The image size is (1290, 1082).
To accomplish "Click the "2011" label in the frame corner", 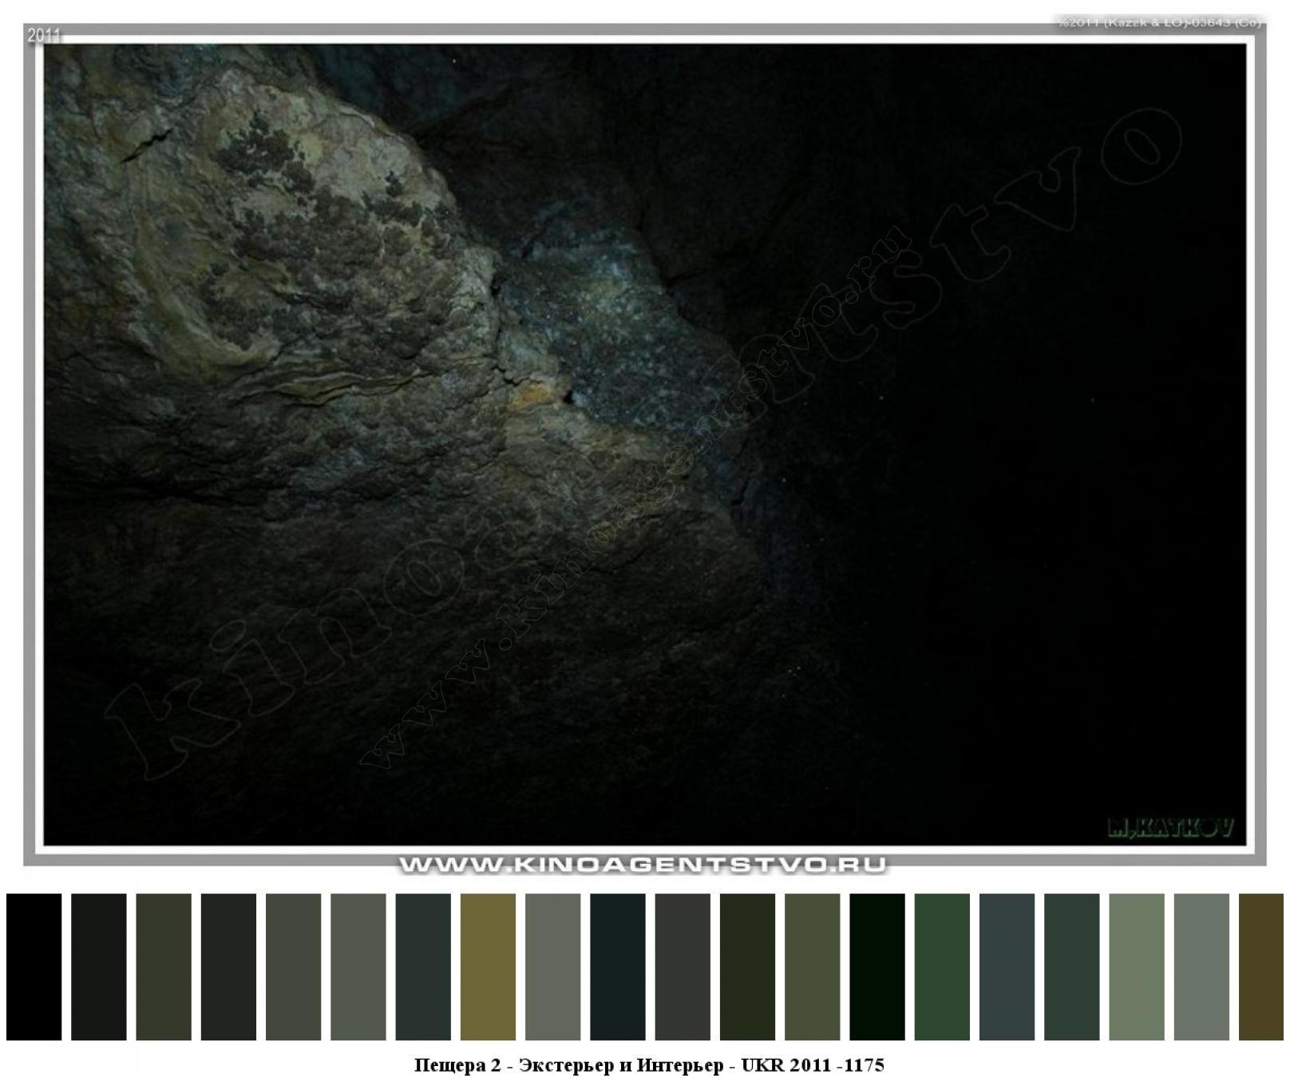I will (x=44, y=35).
